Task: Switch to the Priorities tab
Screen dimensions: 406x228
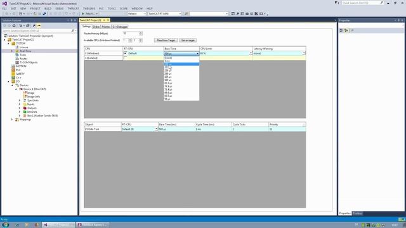Action: [x=106, y=27]
